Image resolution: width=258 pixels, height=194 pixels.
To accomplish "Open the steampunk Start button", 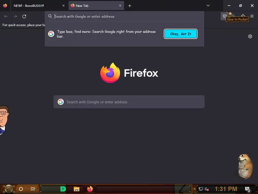I will pyautogui.click(x=9, y=189).
